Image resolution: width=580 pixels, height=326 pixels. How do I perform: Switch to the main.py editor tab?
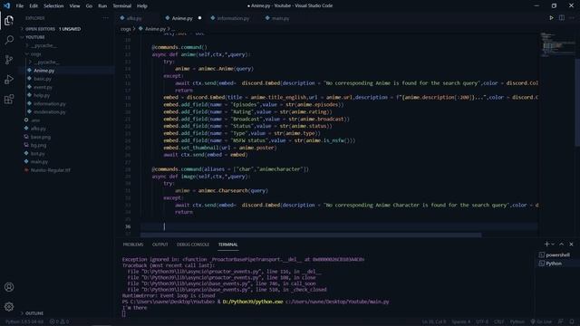[x=280, y=18]
